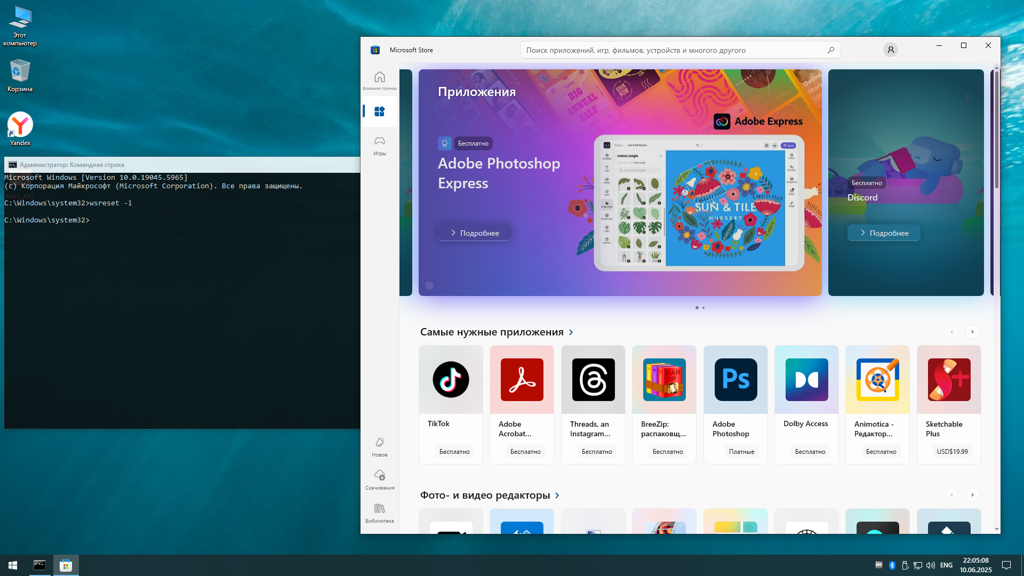
Task: Click the user account icon in Microsoft Store
Action: [891, 49]
